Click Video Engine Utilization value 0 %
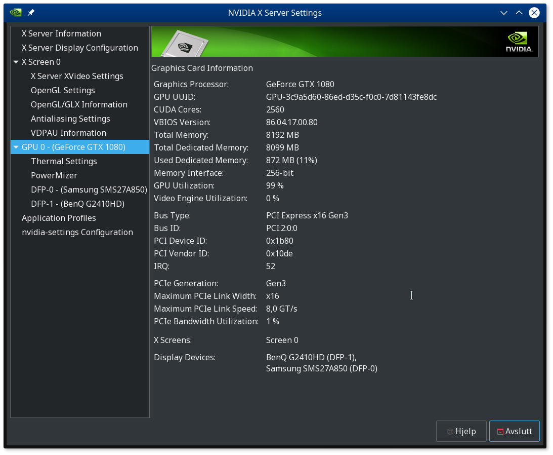The height and width of the screenshot is (455, 553). click(273, 198)
